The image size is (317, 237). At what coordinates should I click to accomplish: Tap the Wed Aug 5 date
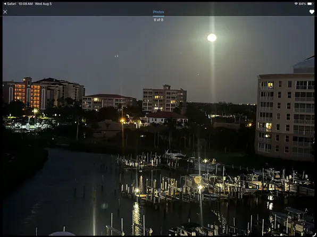(43, 4)
